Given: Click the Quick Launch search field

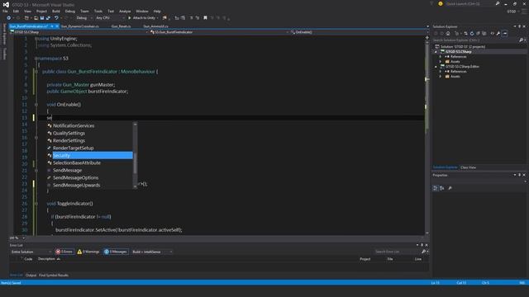Looking at the screenshot, I should point(469,3).
